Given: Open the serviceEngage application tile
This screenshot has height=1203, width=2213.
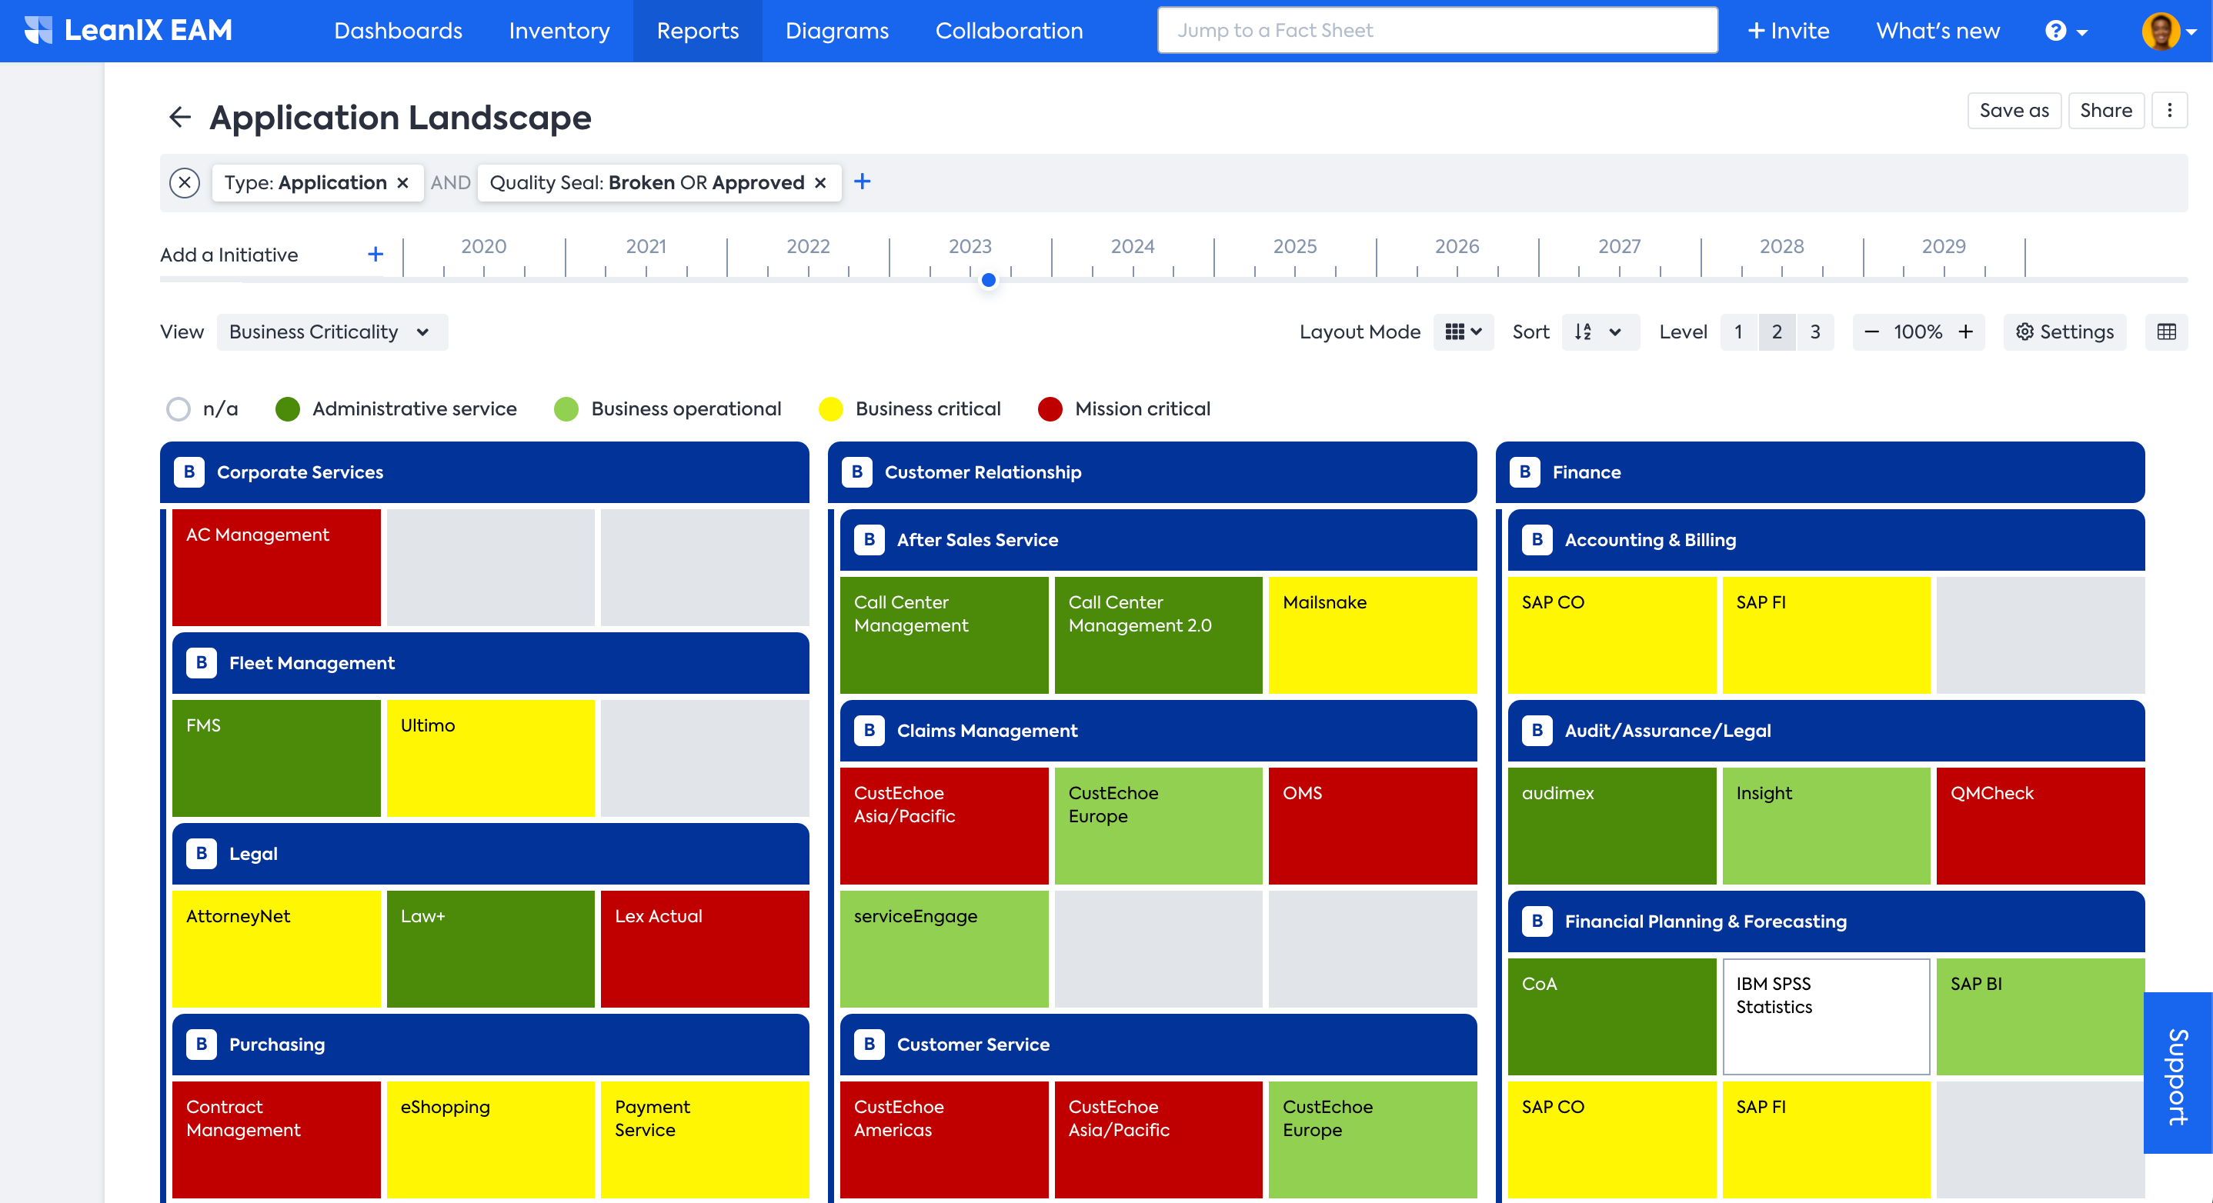Looking at the screenshot, I should (943, 949).
